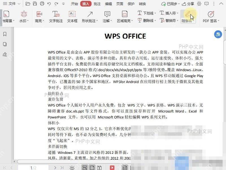Jump to the last page
This screenshot has width=226, height=170.
coord(62,168)
